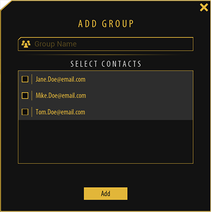211x212 pixels.
Task: Focus the Group Name input field
Action: 105,44
